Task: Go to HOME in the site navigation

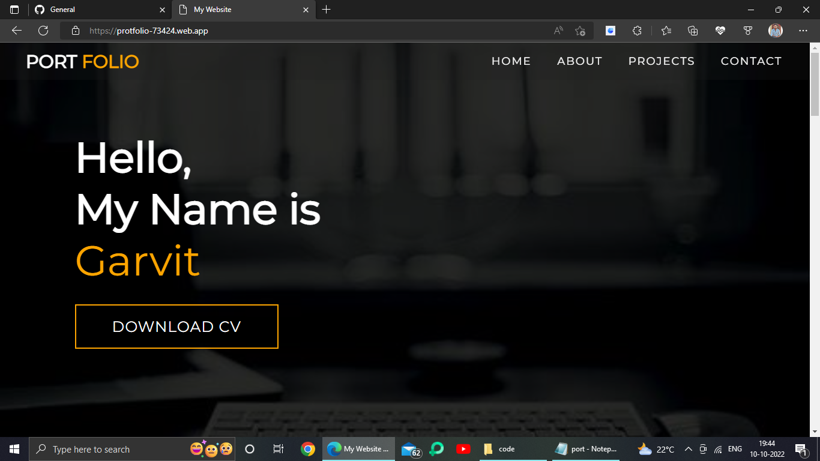Action: 511,61
